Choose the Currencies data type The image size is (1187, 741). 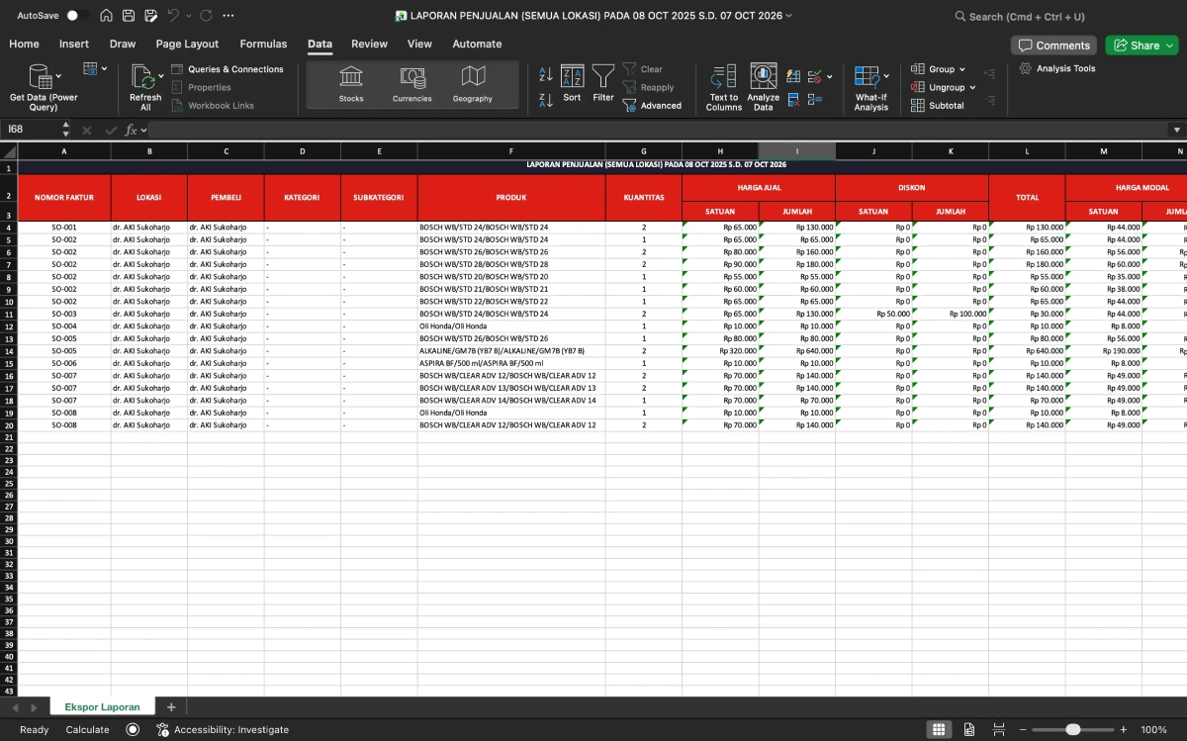pos(412,84)
